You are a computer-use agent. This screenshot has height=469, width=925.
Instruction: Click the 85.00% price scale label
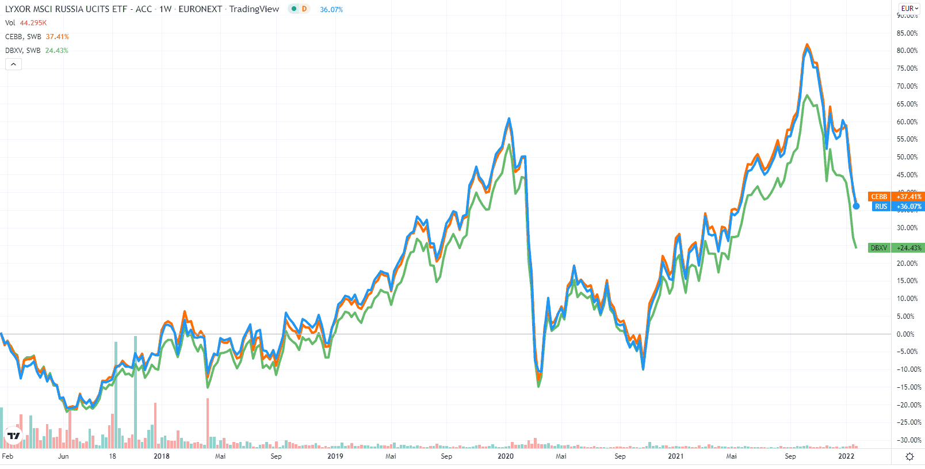pos(907,33)
